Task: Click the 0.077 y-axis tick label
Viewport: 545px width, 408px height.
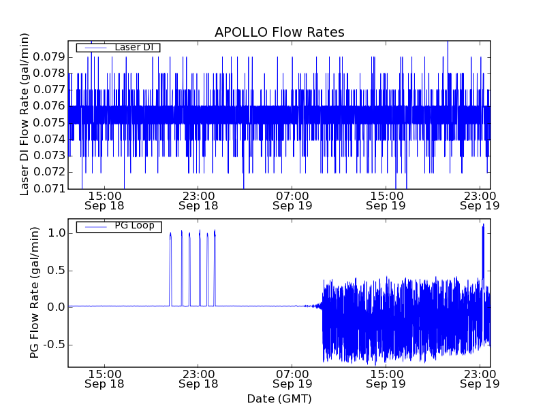Action: coord(49,90)
